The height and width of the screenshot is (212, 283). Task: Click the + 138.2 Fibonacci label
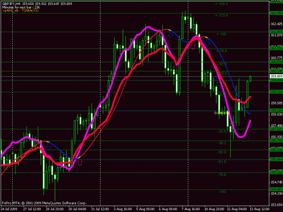click(x=221, y=4)
